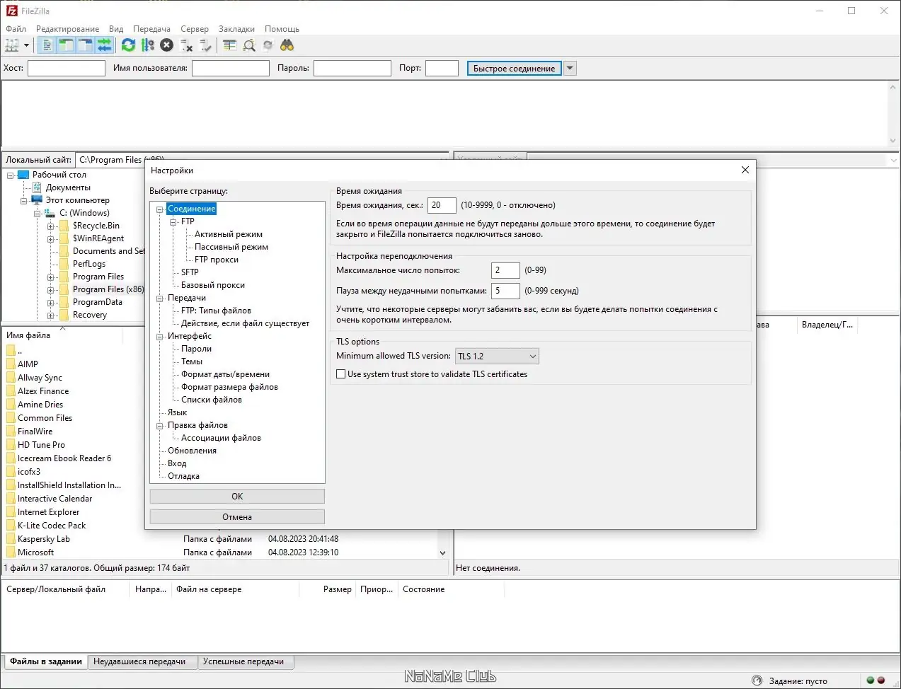
Task: Open recursive file search binoculars
Action: (287, 45)
